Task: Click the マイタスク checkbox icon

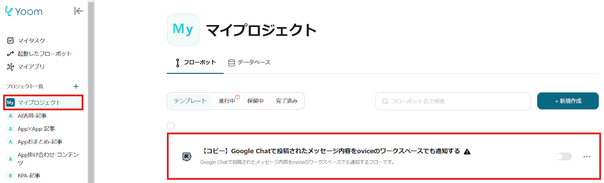Action: point(11,41)
